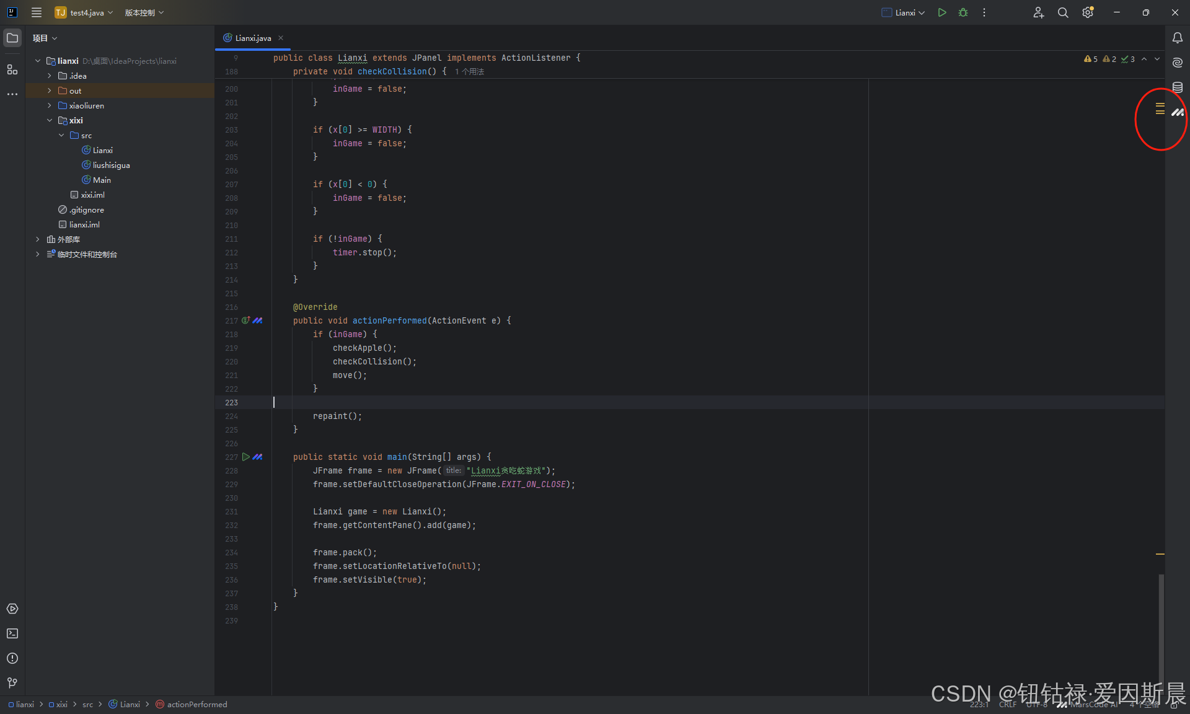The width and height of the screenshot is (1190, 714).
Task: Open the Notifications bell panel
Action: coord(1177,38)
